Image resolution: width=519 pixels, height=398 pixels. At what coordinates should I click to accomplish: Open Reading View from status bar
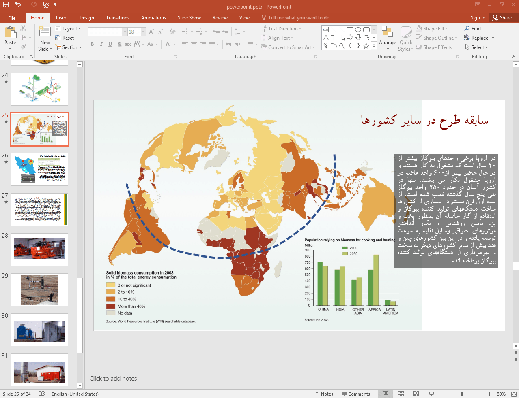(x=416, y=394)
